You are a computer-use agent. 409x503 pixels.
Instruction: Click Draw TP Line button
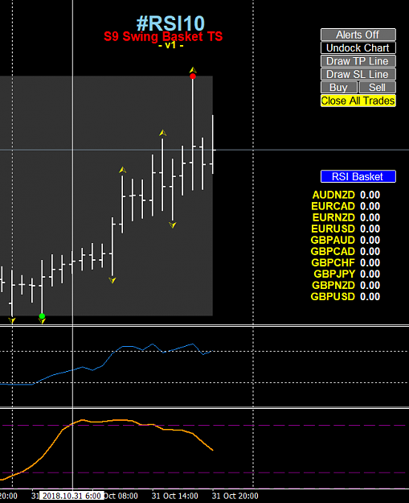point(358,61)
